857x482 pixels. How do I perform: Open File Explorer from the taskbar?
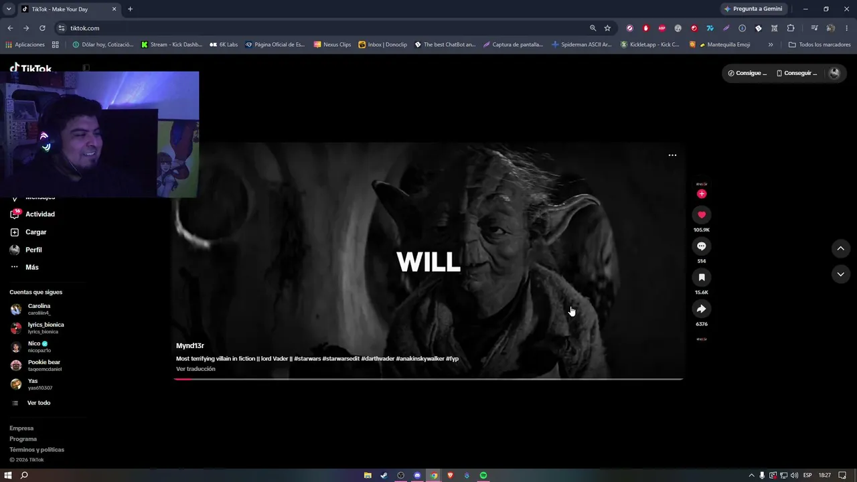click(x=368, y=475)
